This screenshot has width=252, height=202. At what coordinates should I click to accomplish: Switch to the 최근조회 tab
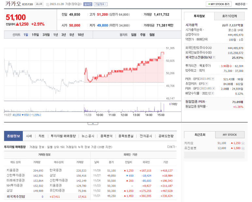tap(200, 135)
